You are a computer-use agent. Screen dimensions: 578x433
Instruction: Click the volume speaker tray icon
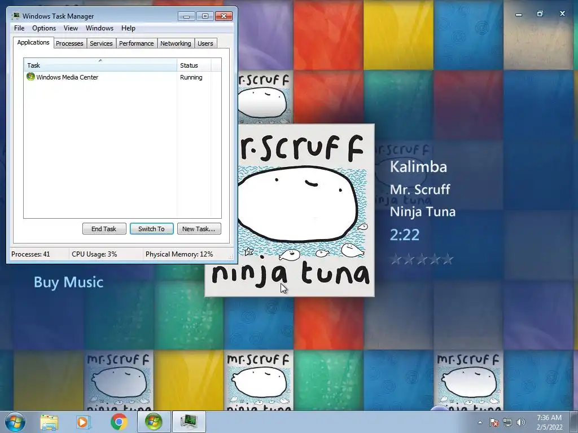click(521, 422)
